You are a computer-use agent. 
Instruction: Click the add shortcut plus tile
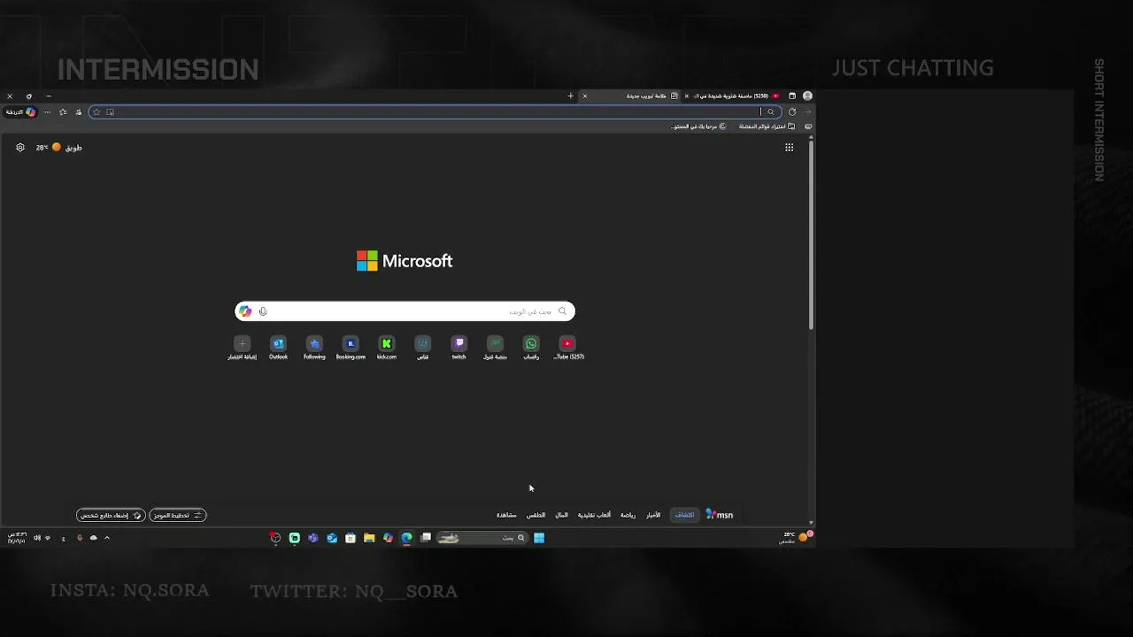[243, 347]
